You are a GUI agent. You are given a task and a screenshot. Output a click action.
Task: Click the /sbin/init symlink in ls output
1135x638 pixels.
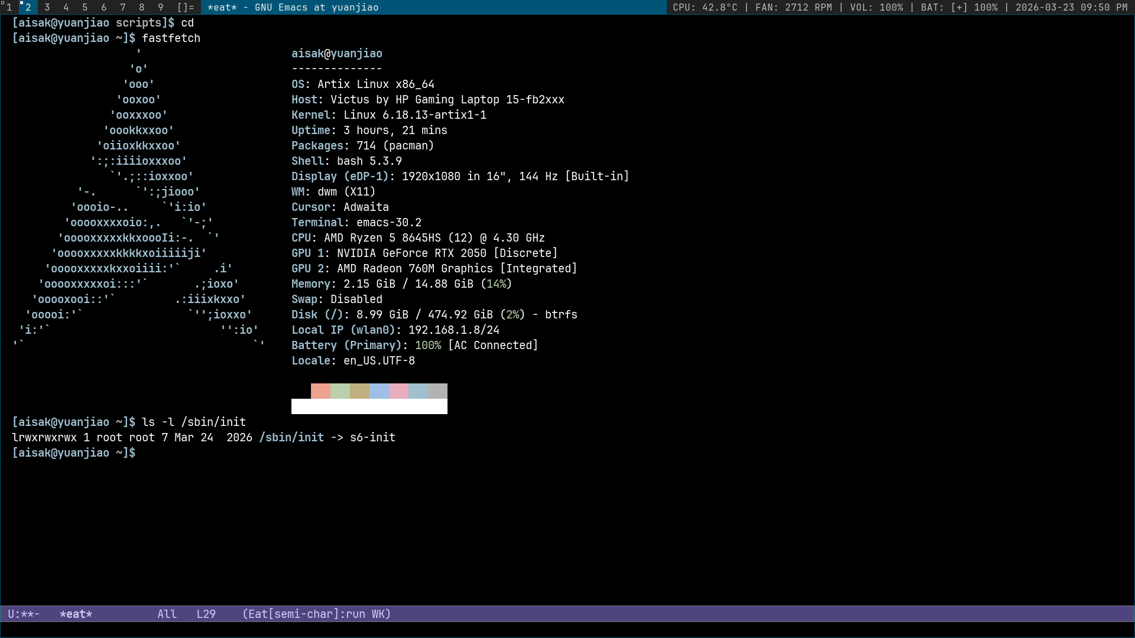[291, 437]
